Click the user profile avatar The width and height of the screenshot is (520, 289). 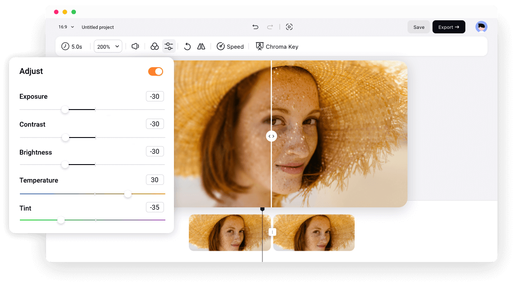coord(482,27)
